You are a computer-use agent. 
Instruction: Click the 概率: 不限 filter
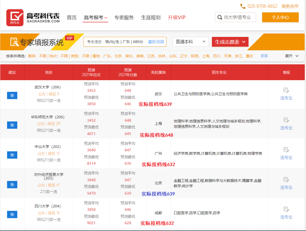37,56
